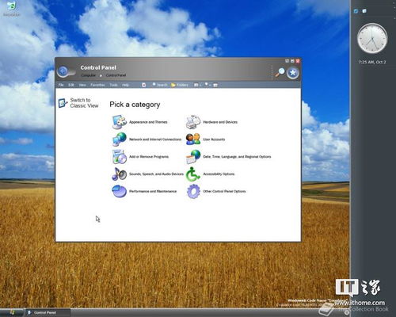Click Performance and Maintenance link
The width and height of the screenshot is (396, 317).
click(x=153, y=191)
